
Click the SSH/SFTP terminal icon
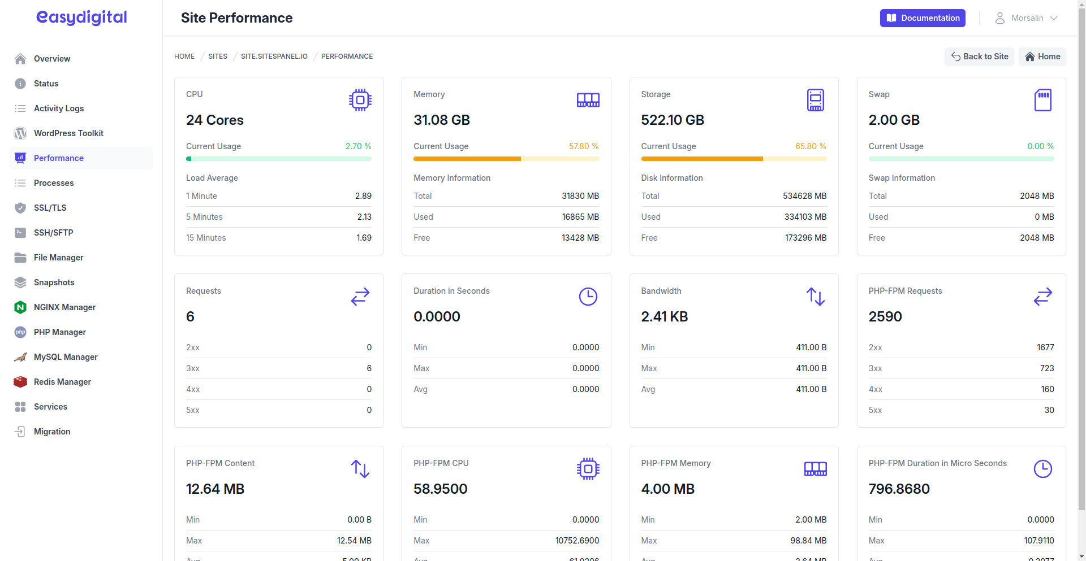[x=20, y=233]
